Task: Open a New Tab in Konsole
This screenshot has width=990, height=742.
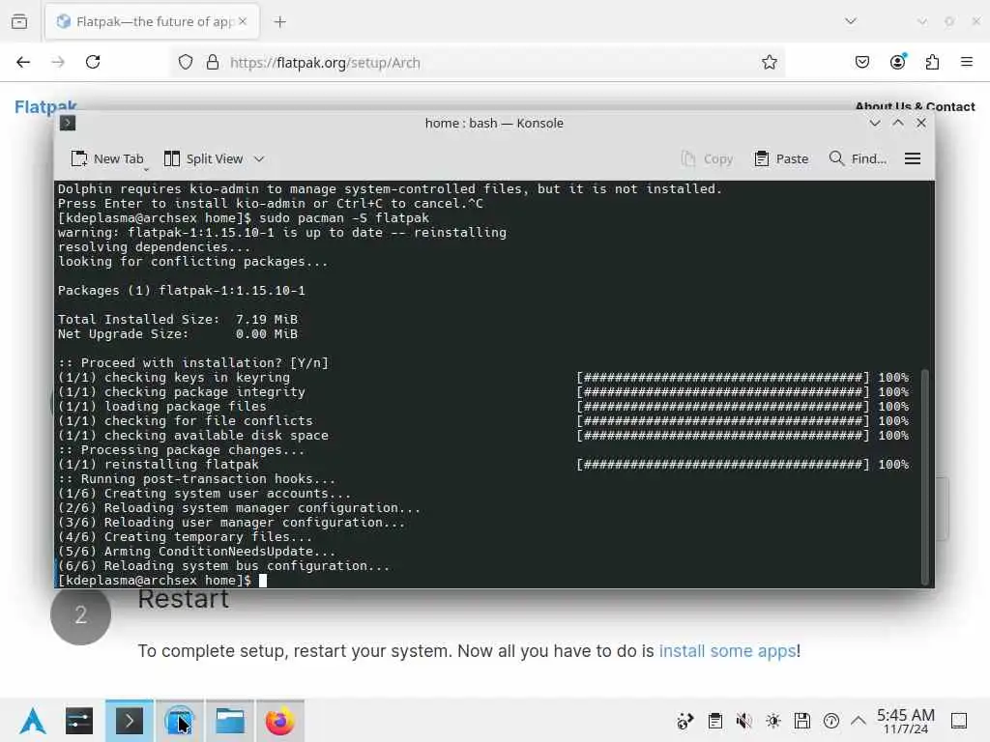Action: (107, 159)
